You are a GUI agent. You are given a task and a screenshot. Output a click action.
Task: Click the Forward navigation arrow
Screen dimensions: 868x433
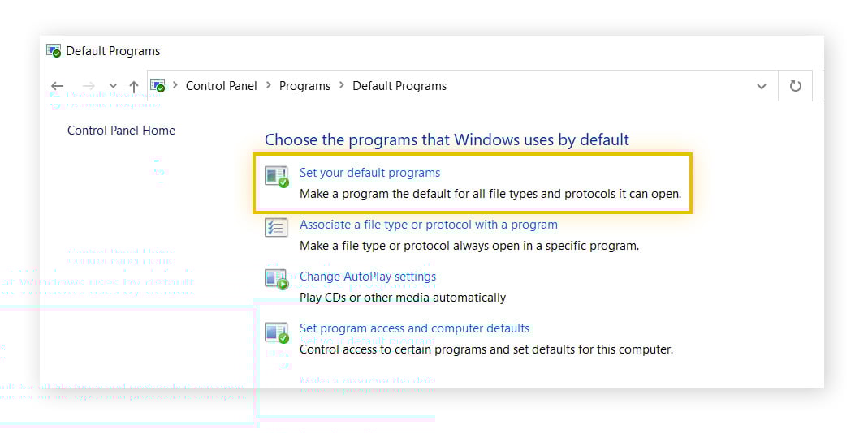click(89, 86)
